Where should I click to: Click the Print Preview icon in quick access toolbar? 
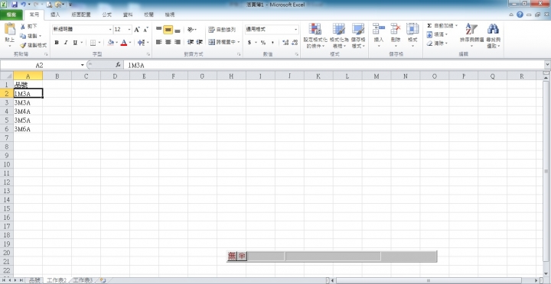(49, 5)
